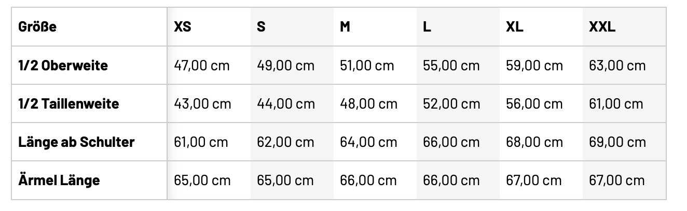Viewport: 687px width, 211px height.
Task: Select the S size column header
Action: (261, 27)
